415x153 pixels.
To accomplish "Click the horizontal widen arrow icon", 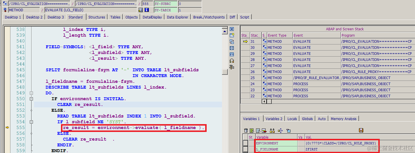I will [x=232, y=54].
